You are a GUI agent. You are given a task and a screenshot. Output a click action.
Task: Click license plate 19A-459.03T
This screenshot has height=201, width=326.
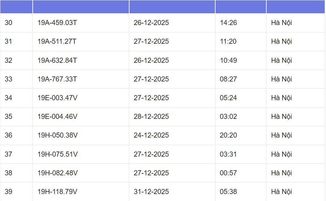point(57,23)
